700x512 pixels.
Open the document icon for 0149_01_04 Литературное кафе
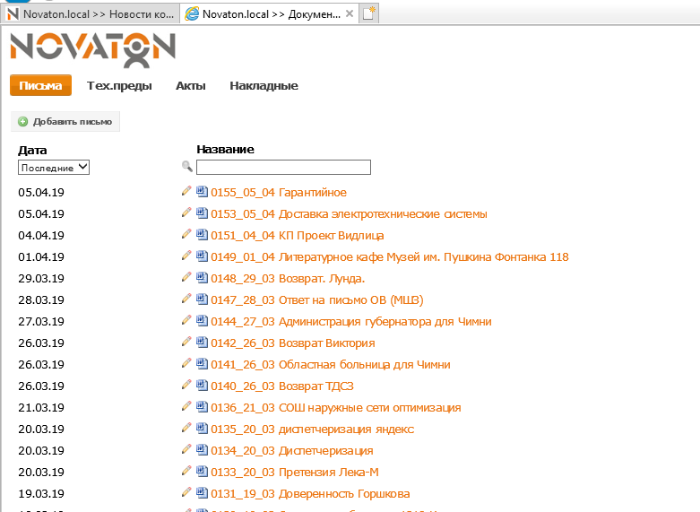coord(202,256)
